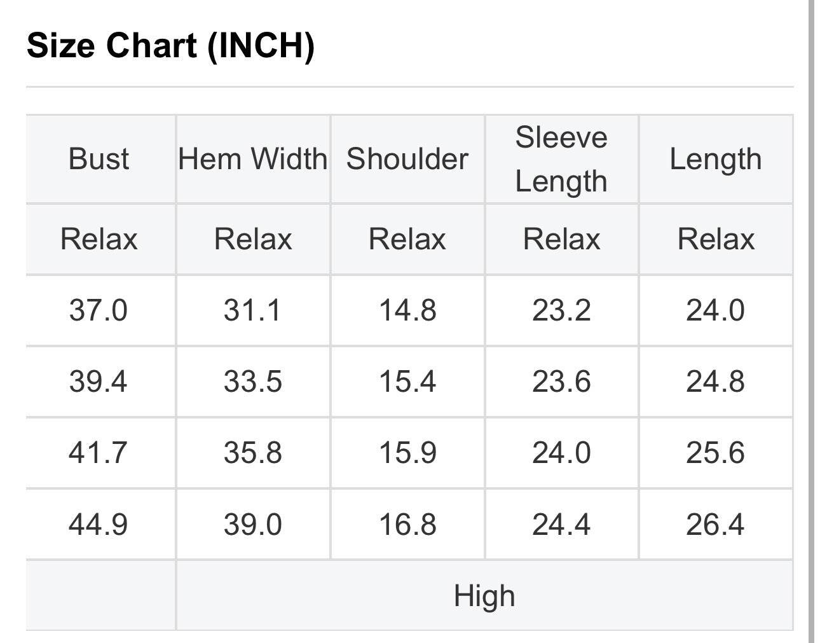Screen dimensions: 820x643
Task: Click the hem width value 31.1
Action: point(252,310)
